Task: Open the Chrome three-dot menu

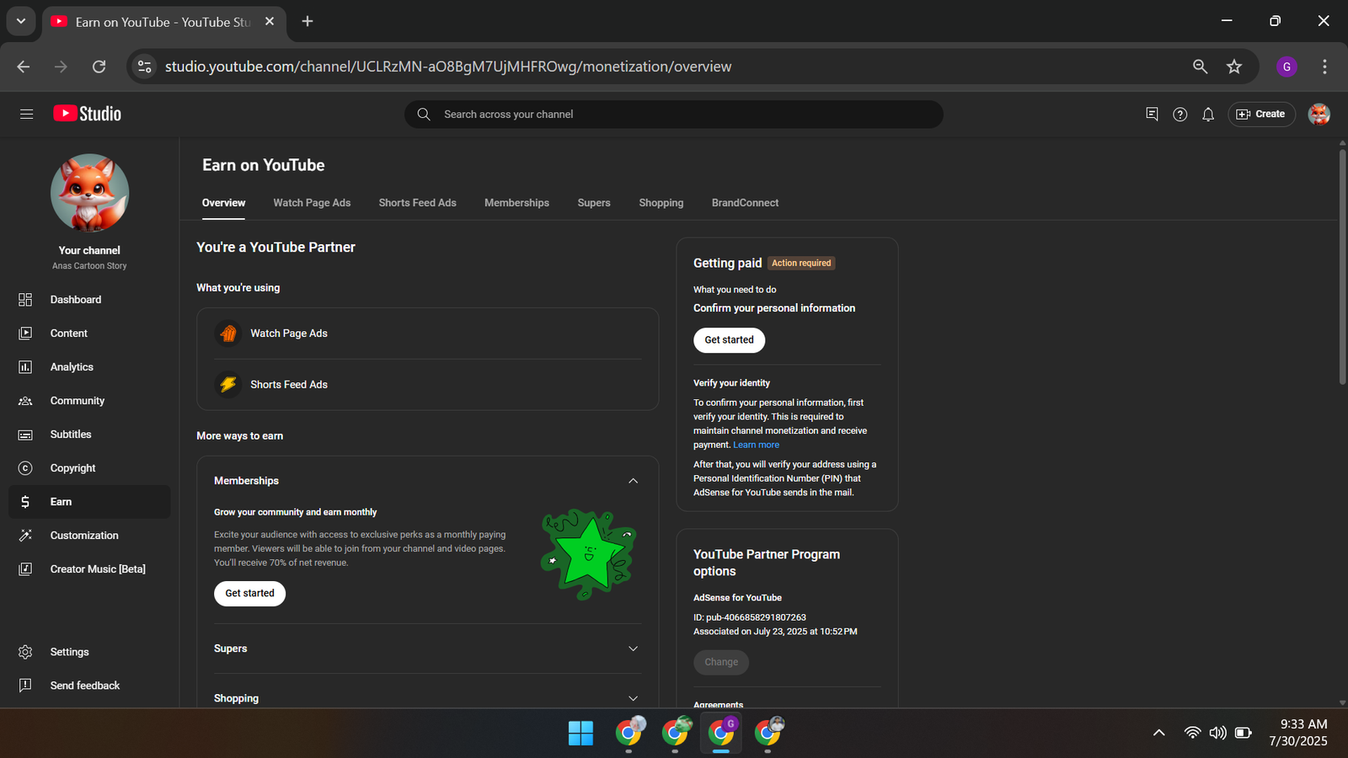Action: 1324,67
